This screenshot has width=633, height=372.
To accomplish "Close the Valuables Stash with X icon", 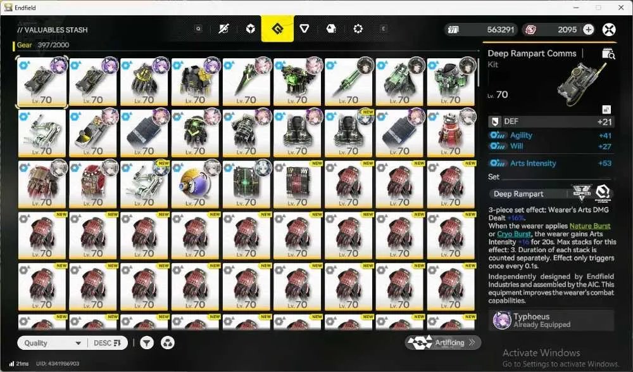I will (x=609, y=30).
